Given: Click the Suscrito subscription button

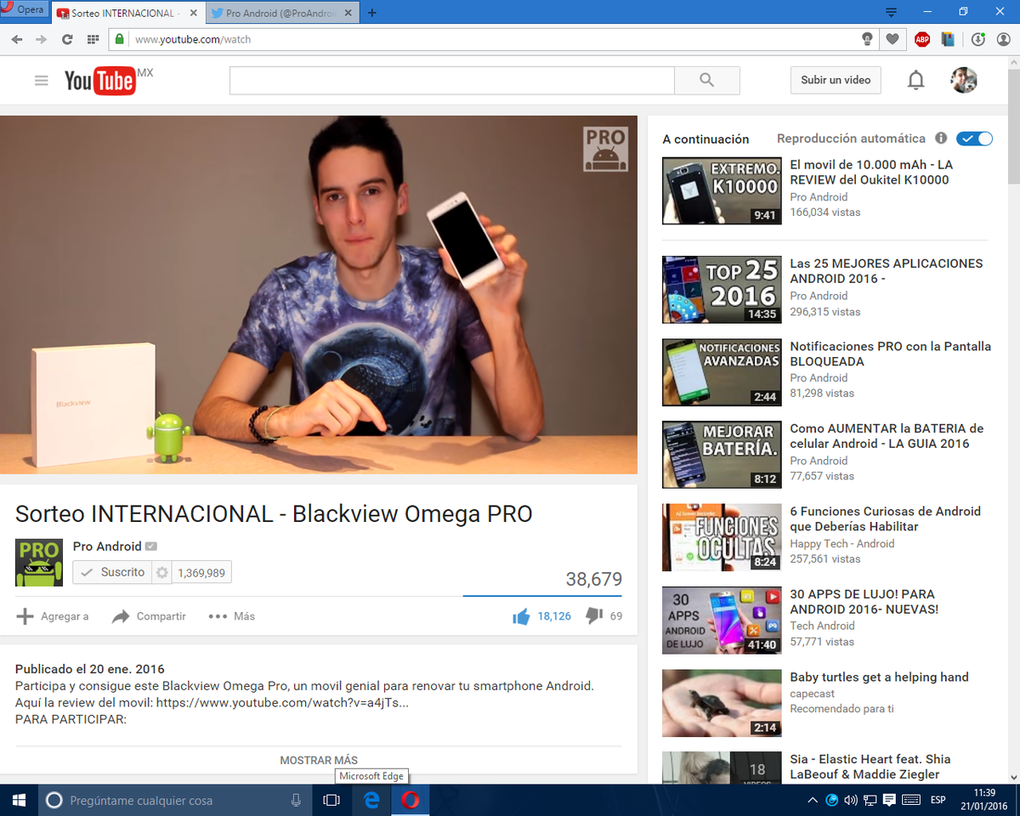Looking at the screenshot, I should pos(112,572).
